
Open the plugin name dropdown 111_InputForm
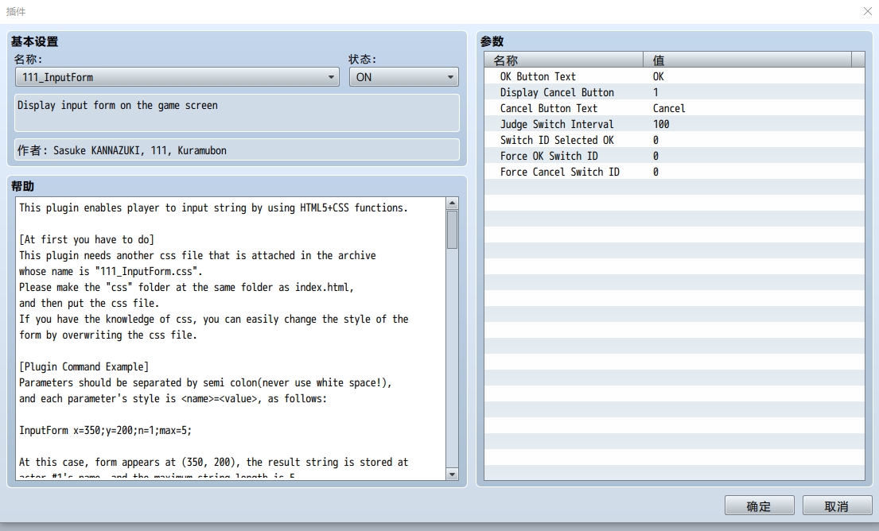point(177,77)
